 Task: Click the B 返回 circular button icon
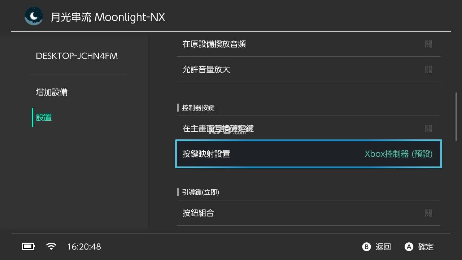[x=366, y=247]
